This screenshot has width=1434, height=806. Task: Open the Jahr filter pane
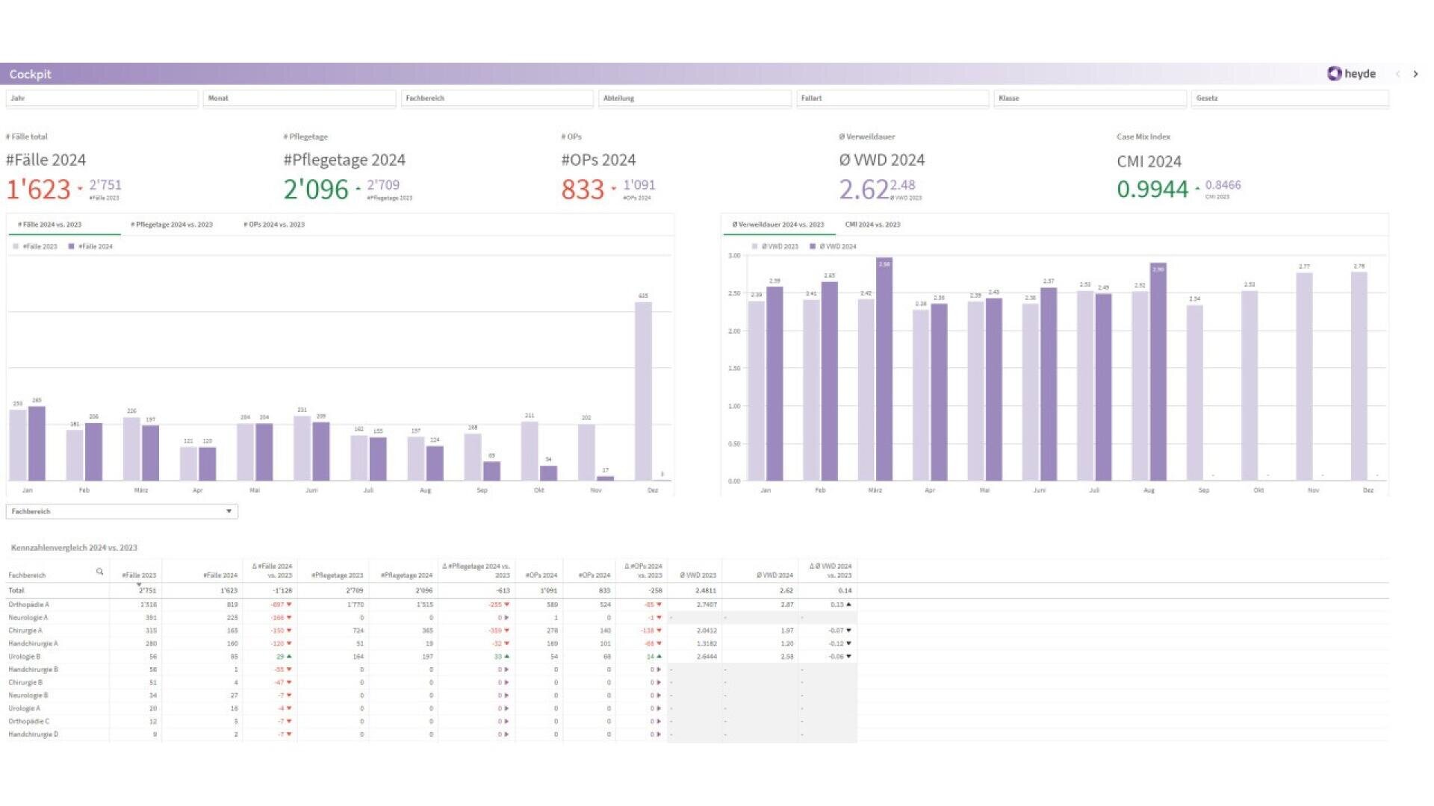[102, 98]
